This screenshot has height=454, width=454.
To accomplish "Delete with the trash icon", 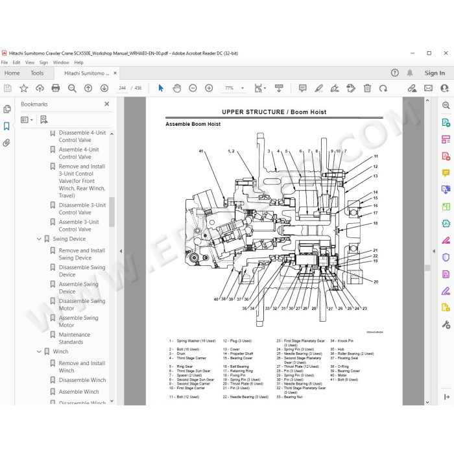I will 367,88.
